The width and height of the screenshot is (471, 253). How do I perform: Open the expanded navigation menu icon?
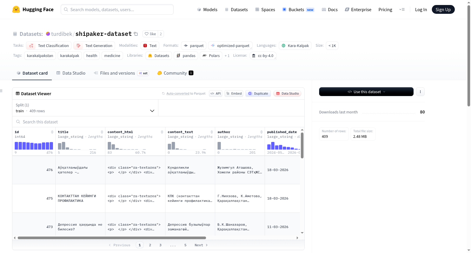coord(402,9)
